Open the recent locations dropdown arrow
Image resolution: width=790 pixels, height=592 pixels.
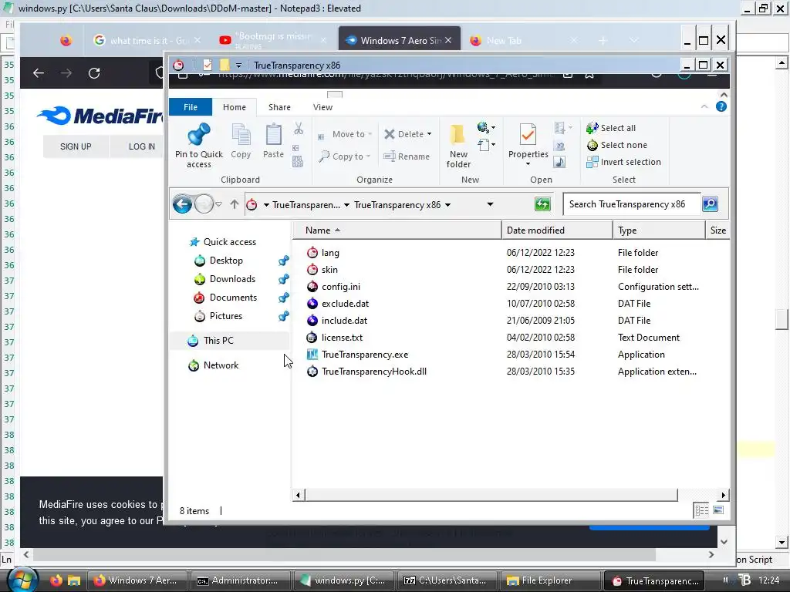(218, 204)
